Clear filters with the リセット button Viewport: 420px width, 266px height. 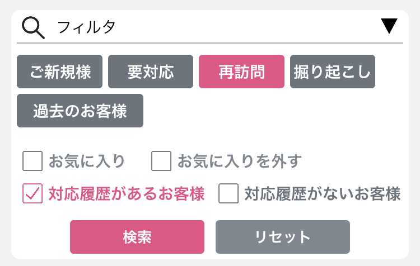(x=283, y=237)
